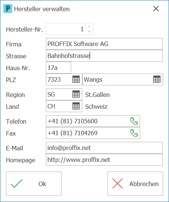
Task: Open the lookup icon in Wangs field
Action: pos(157,79)
